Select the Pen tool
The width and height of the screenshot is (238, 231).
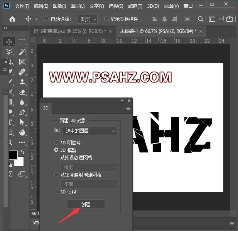pos(22,112)
